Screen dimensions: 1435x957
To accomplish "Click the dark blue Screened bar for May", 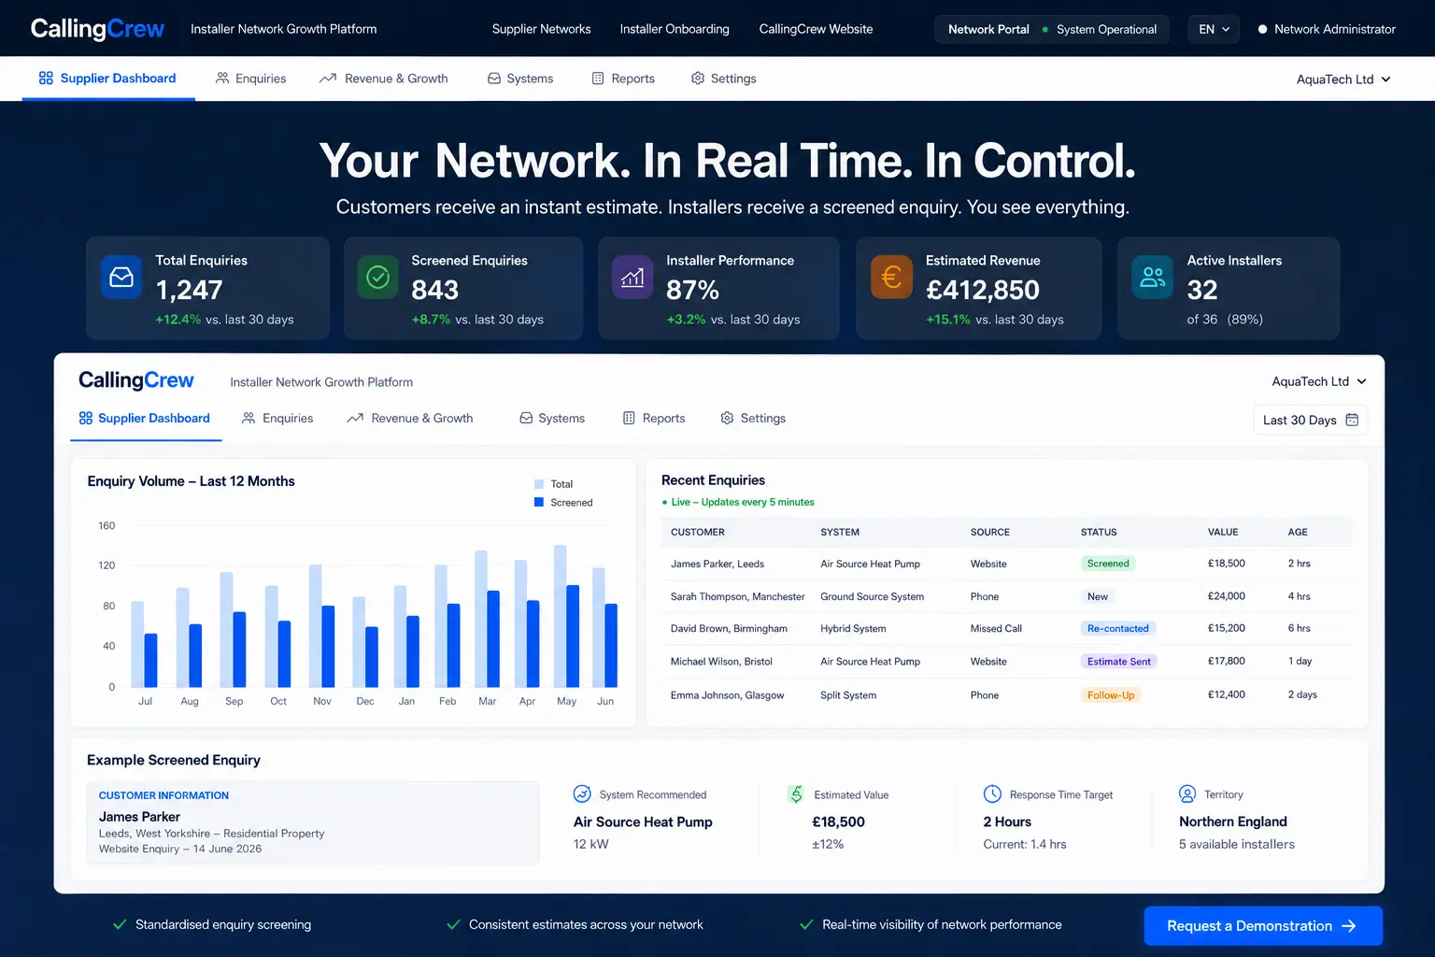I will (x=573, y=636).
